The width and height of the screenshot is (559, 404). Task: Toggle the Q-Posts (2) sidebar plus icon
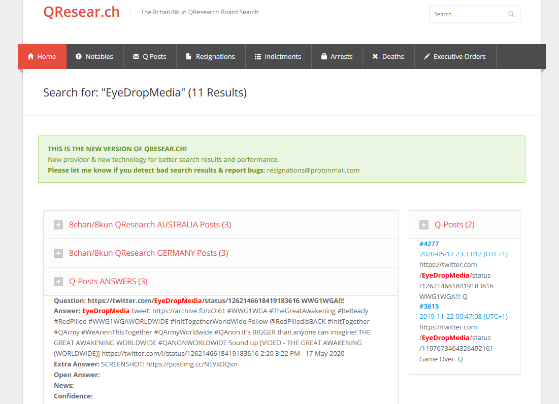pyautogui.click(x=424, y=225)
